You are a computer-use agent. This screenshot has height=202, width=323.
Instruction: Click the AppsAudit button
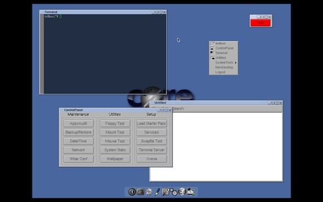coord(78,123)
